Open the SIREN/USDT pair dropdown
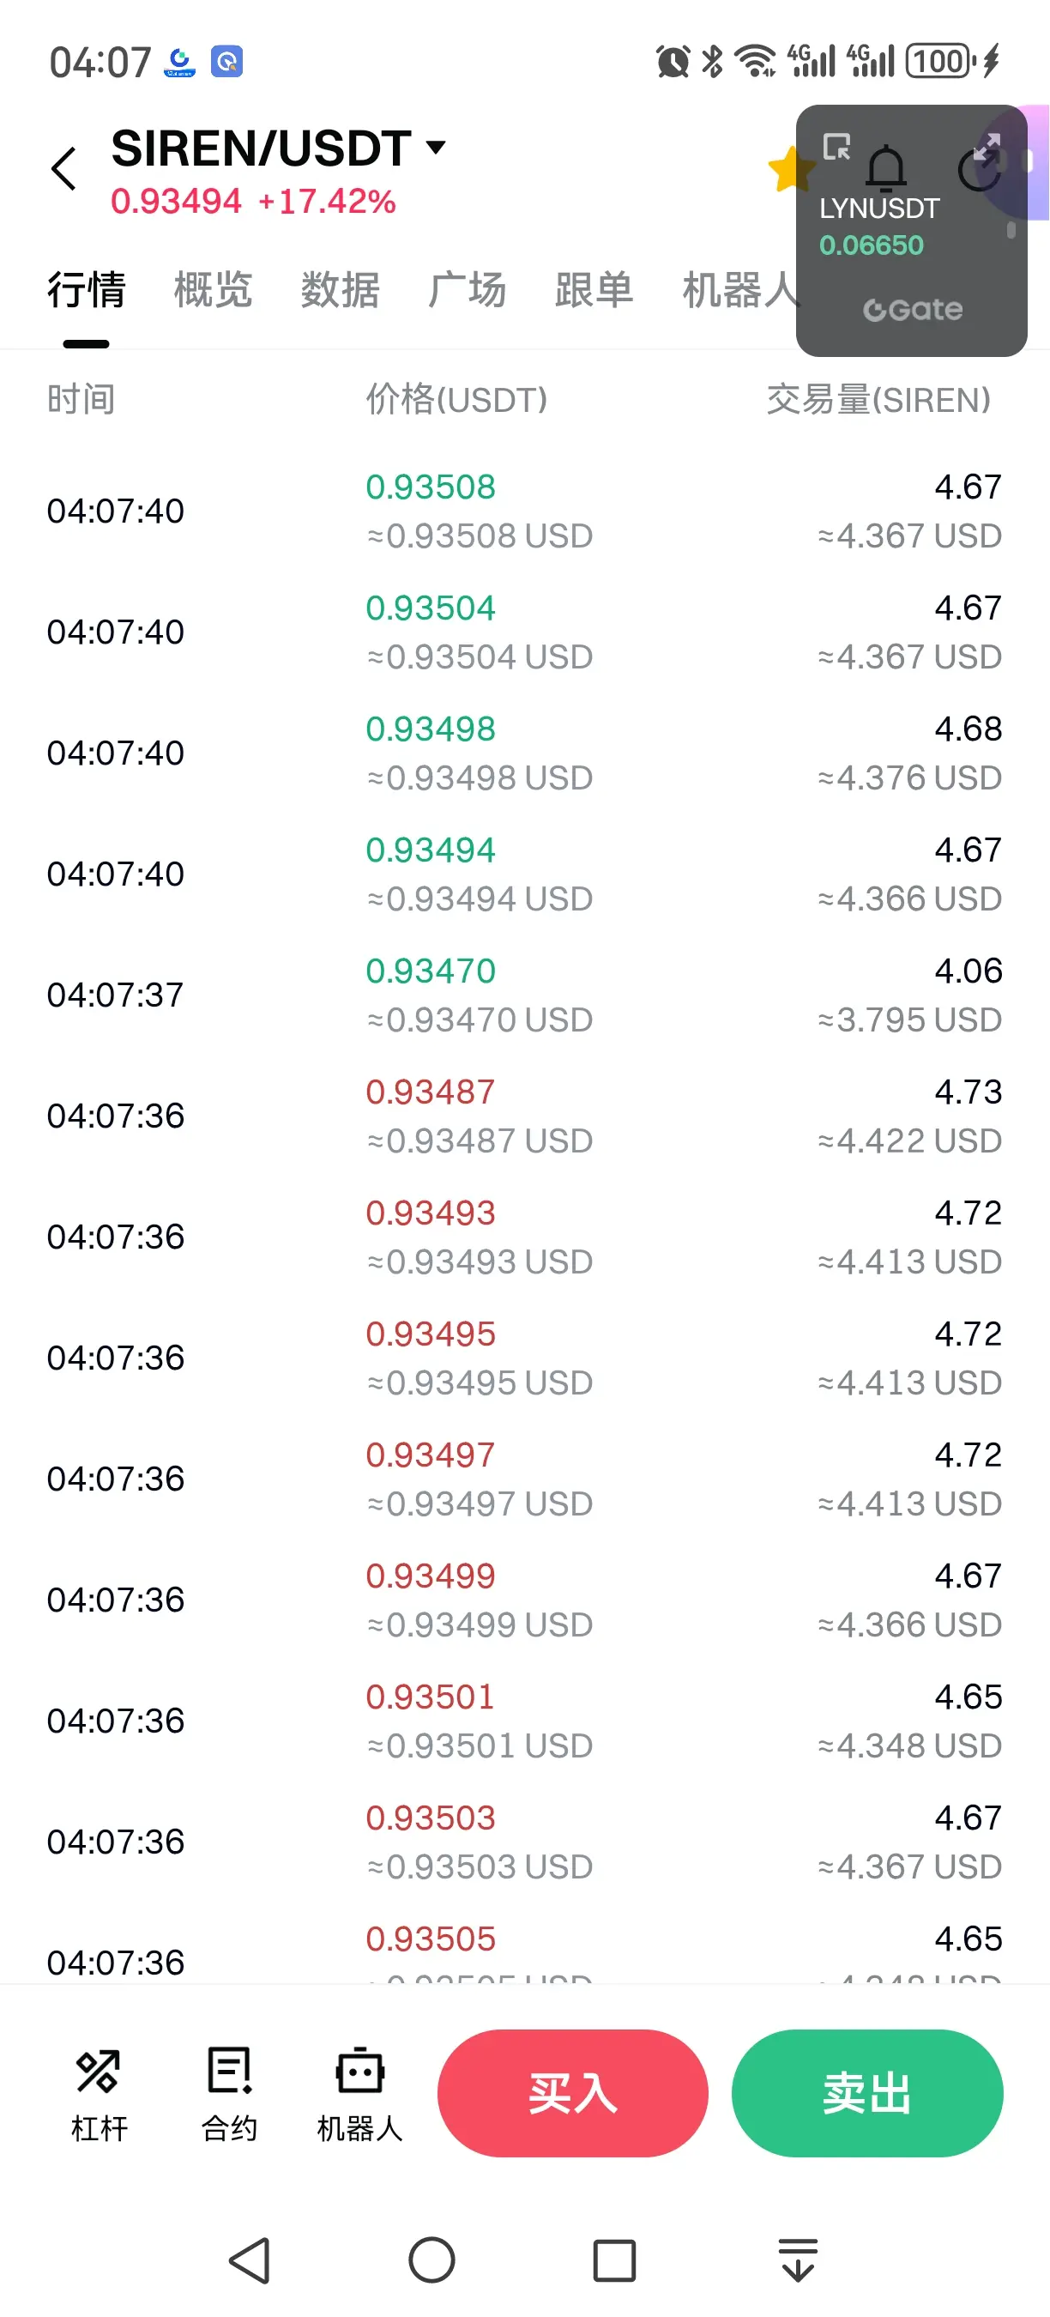The height and width of the screenshot is (2317, 1050). (436, 148)
